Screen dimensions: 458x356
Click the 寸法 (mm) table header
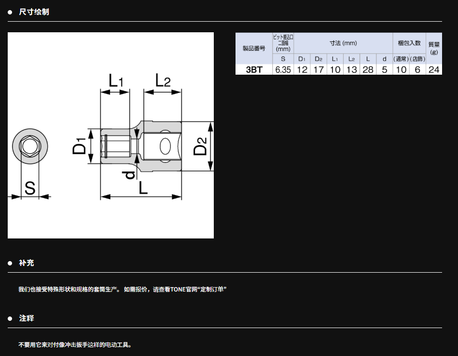[343, 43]
